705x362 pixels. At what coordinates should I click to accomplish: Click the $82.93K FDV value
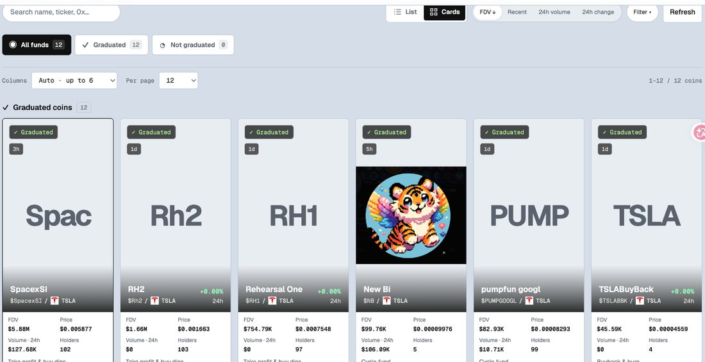point(492,329)
